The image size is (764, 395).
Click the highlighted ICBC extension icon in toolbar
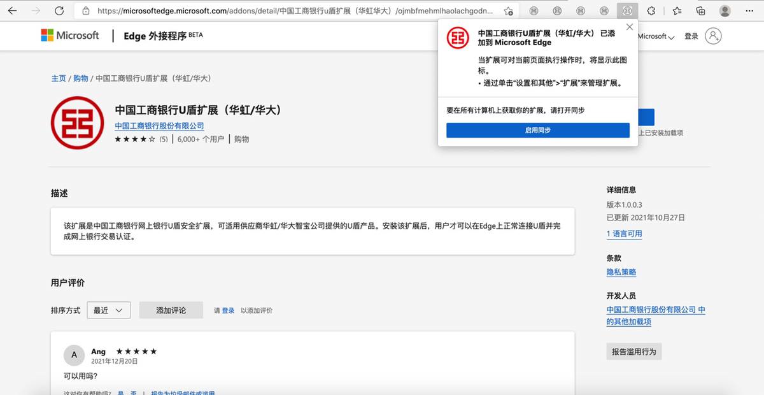(626, 11)
